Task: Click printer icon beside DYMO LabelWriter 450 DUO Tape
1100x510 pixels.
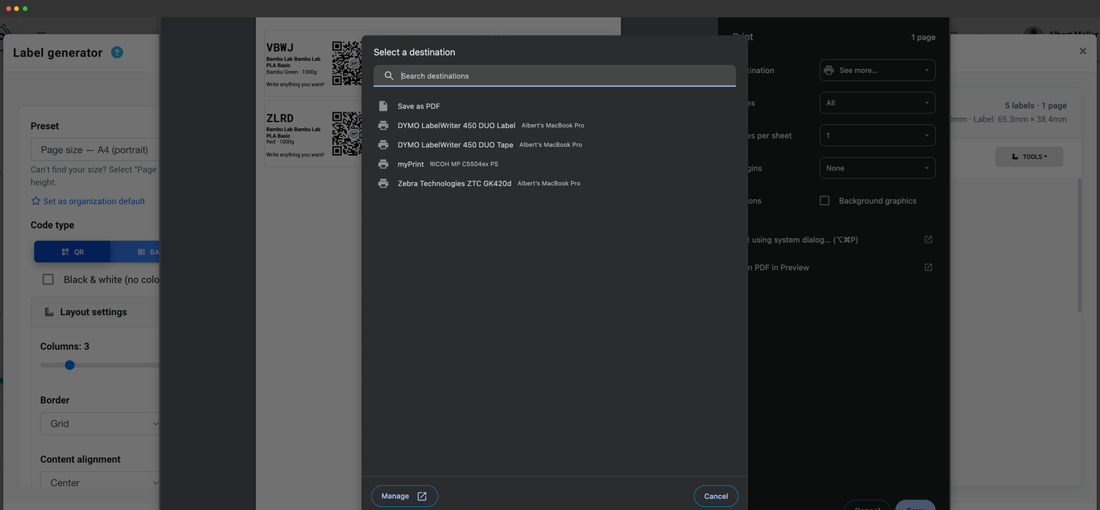Action: pyautogui.click(x=383, y=145)
